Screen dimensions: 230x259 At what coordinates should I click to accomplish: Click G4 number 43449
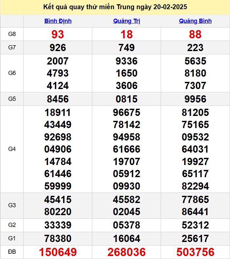pos(58,124)
